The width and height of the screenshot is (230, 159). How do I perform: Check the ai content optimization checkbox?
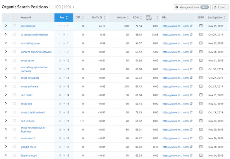coord(15,34)
